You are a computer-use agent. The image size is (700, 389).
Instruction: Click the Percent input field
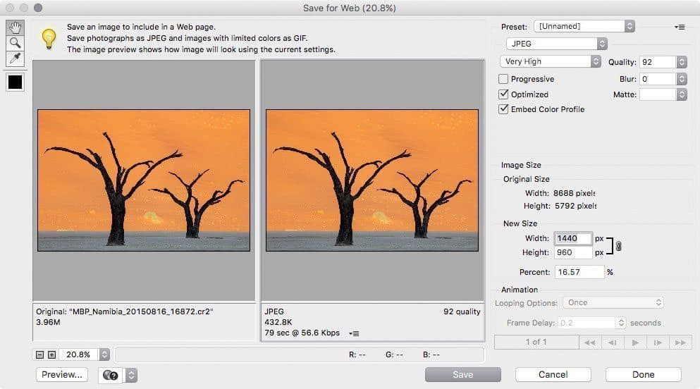pyautogui.click(x=578, y=272)
